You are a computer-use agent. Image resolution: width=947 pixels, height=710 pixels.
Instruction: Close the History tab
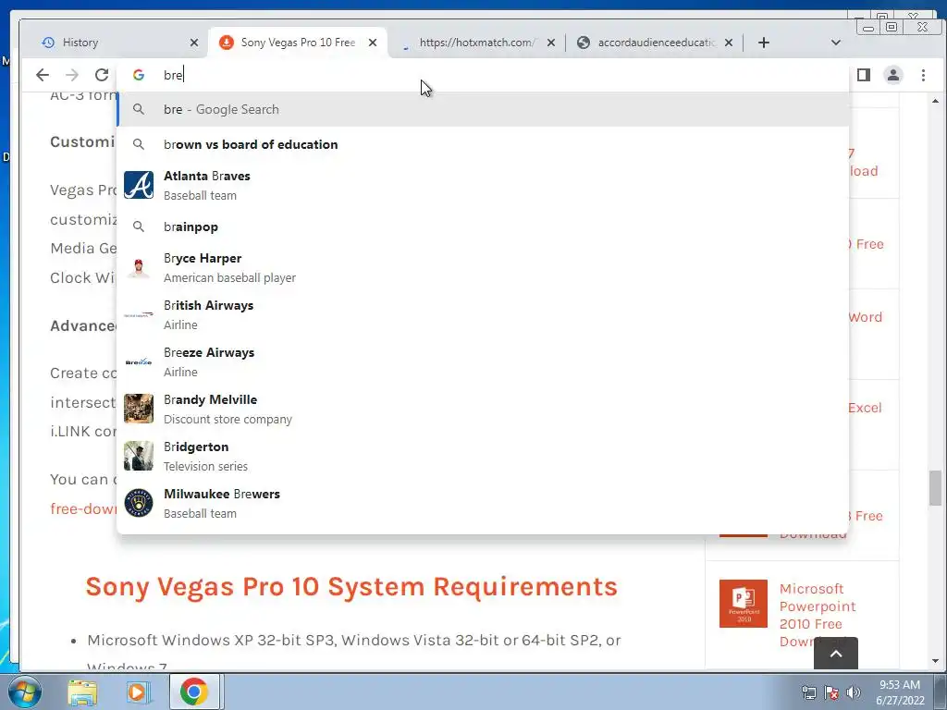(x=194, y=43)
